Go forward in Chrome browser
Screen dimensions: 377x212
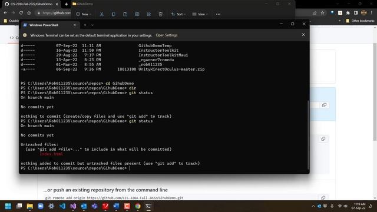(x=13, y=13)
